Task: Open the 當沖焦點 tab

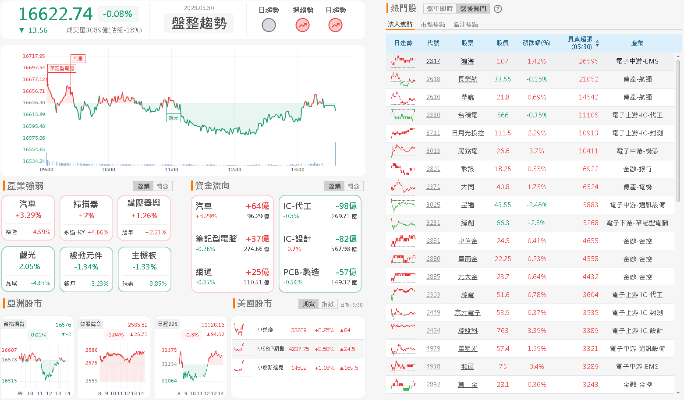Action: pos(466,25)
